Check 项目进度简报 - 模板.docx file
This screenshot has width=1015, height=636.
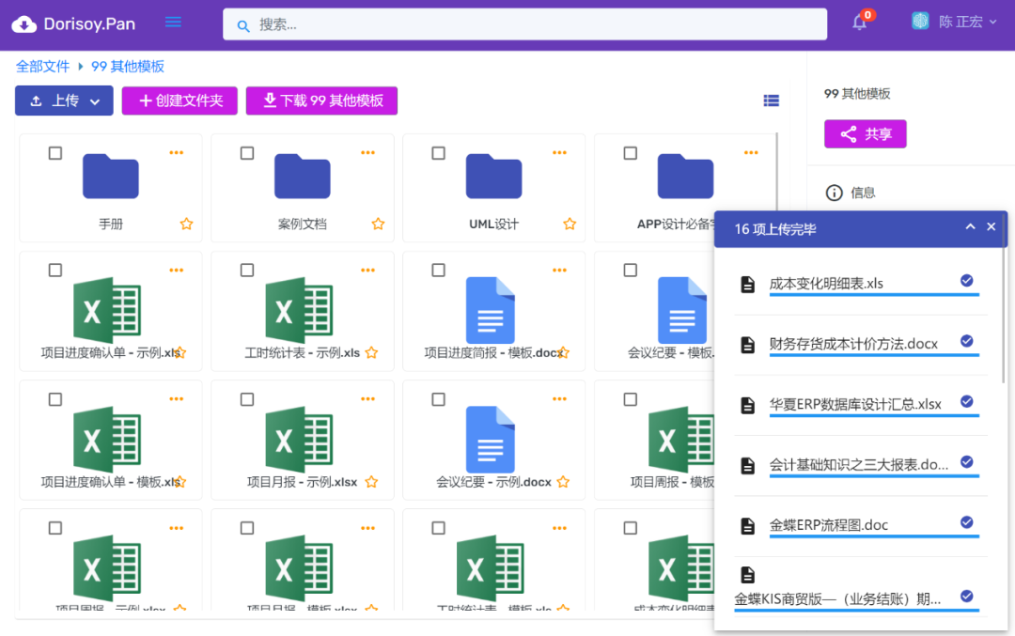coord(438,271)
